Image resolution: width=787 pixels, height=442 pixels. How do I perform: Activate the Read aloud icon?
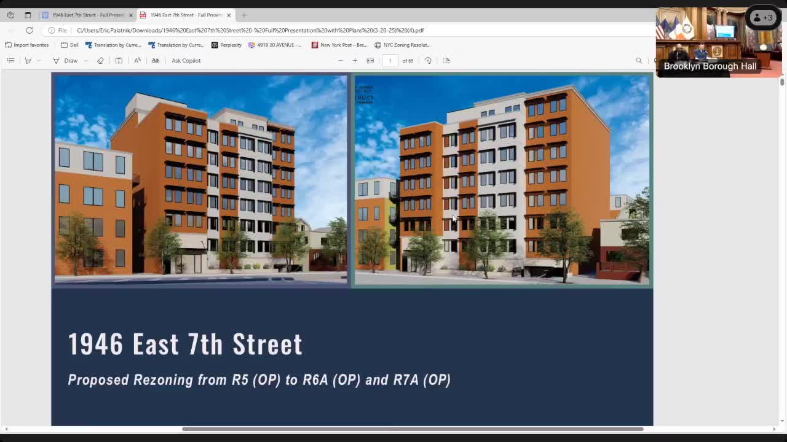tap(137, 60)
